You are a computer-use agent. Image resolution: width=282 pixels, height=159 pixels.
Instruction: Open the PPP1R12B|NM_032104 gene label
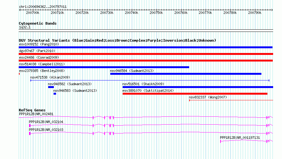[46, 122]
